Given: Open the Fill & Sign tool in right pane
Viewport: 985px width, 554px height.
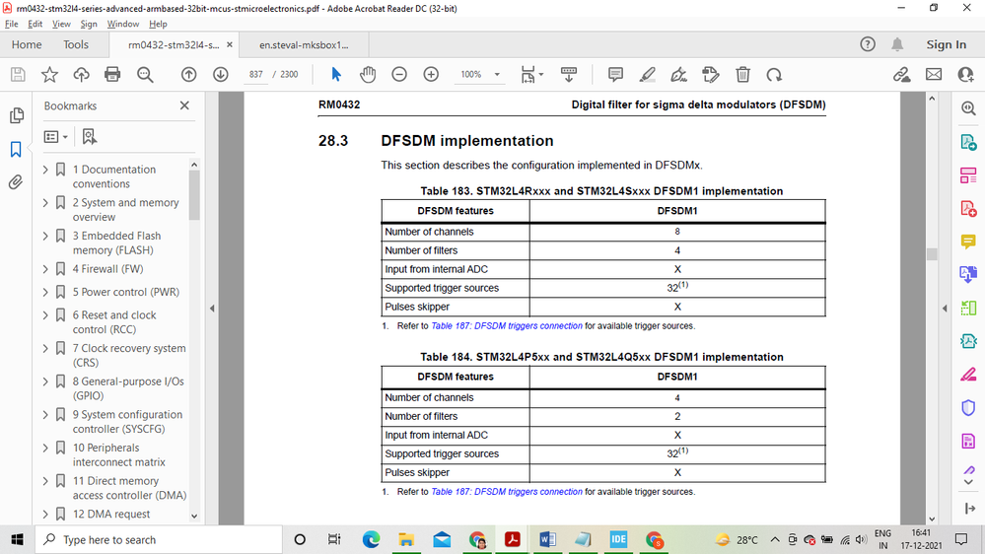Looking at the screenshot, I should coord(968,375).
